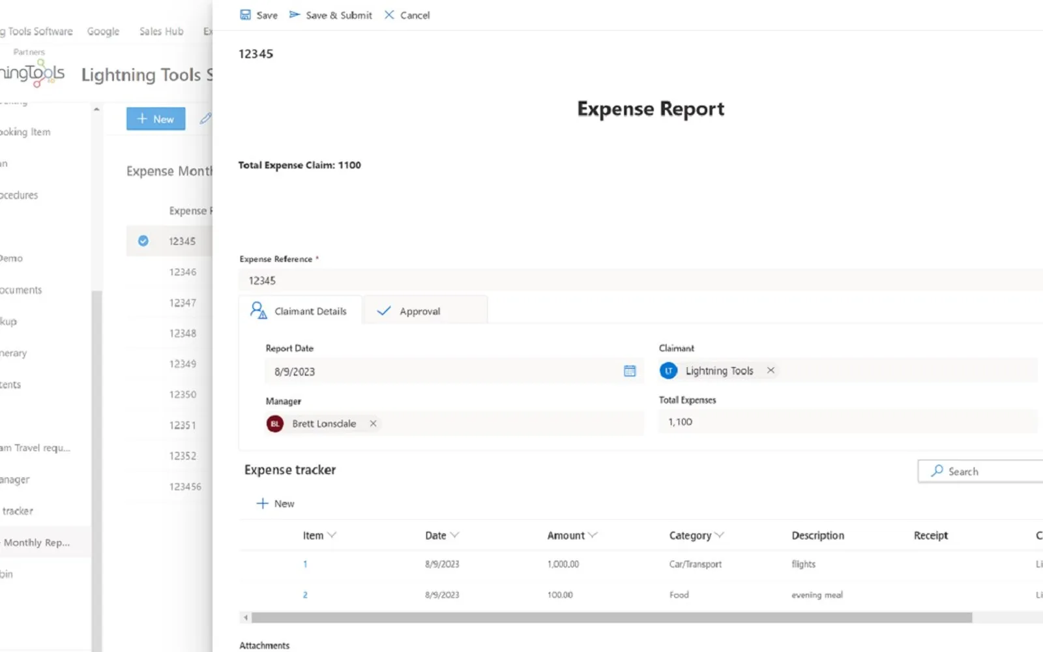The image size is (1043, 652).
Task: Click the 1,000.00 amount cell
Action: [563, 564]
